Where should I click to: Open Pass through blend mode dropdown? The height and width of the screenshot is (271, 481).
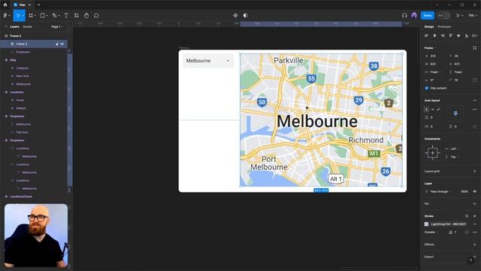(x=438, y=191)
